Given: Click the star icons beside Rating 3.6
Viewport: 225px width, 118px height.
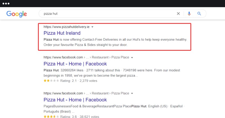Looking at the screenshot, I should point(51,117).
